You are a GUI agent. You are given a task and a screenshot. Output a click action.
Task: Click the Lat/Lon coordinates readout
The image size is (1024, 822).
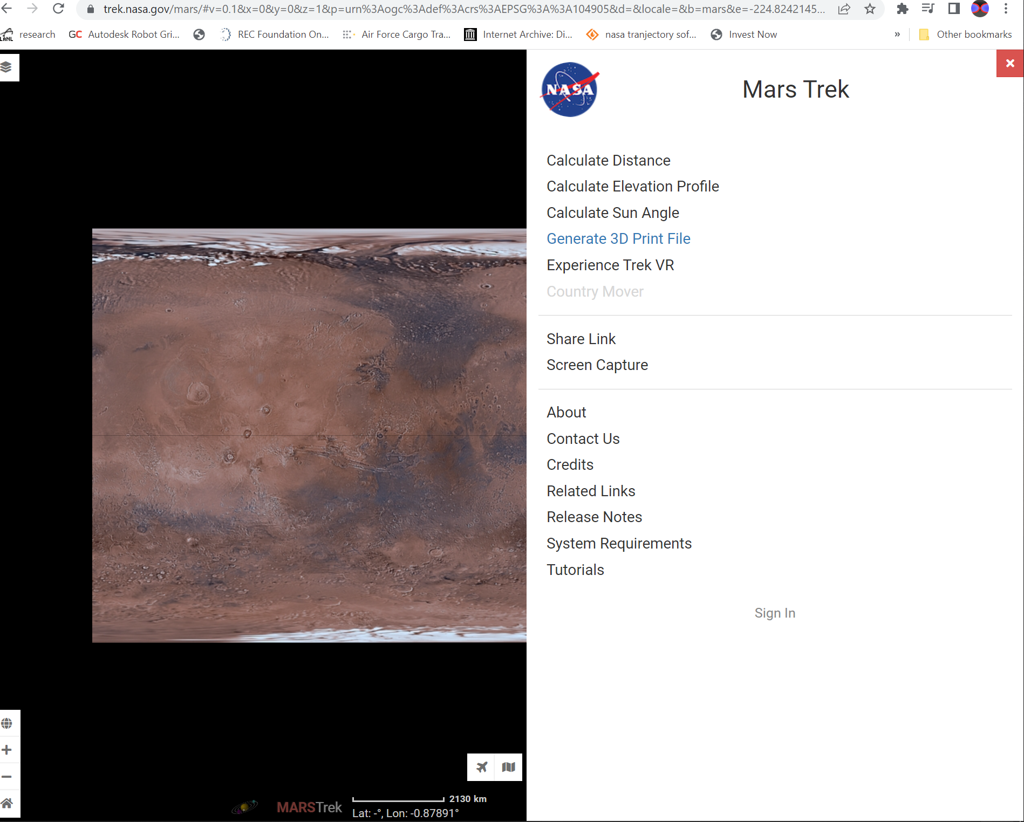[405, 813]
